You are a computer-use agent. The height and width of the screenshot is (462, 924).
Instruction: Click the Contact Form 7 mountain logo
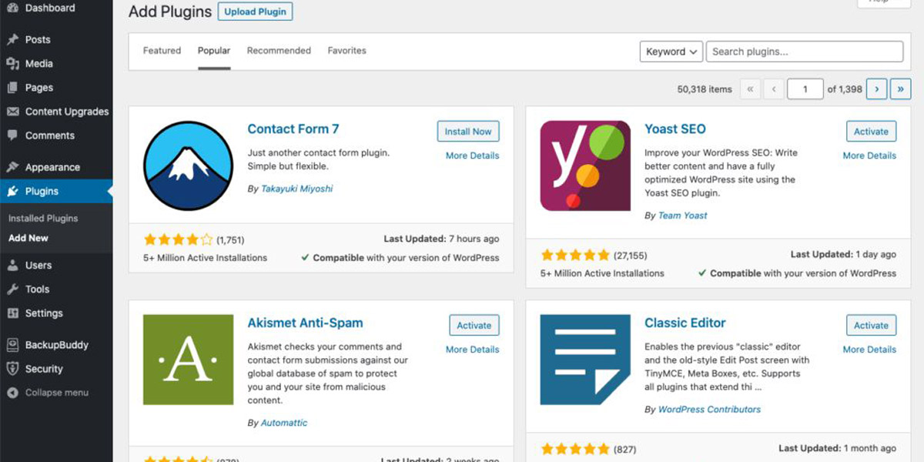188,166
